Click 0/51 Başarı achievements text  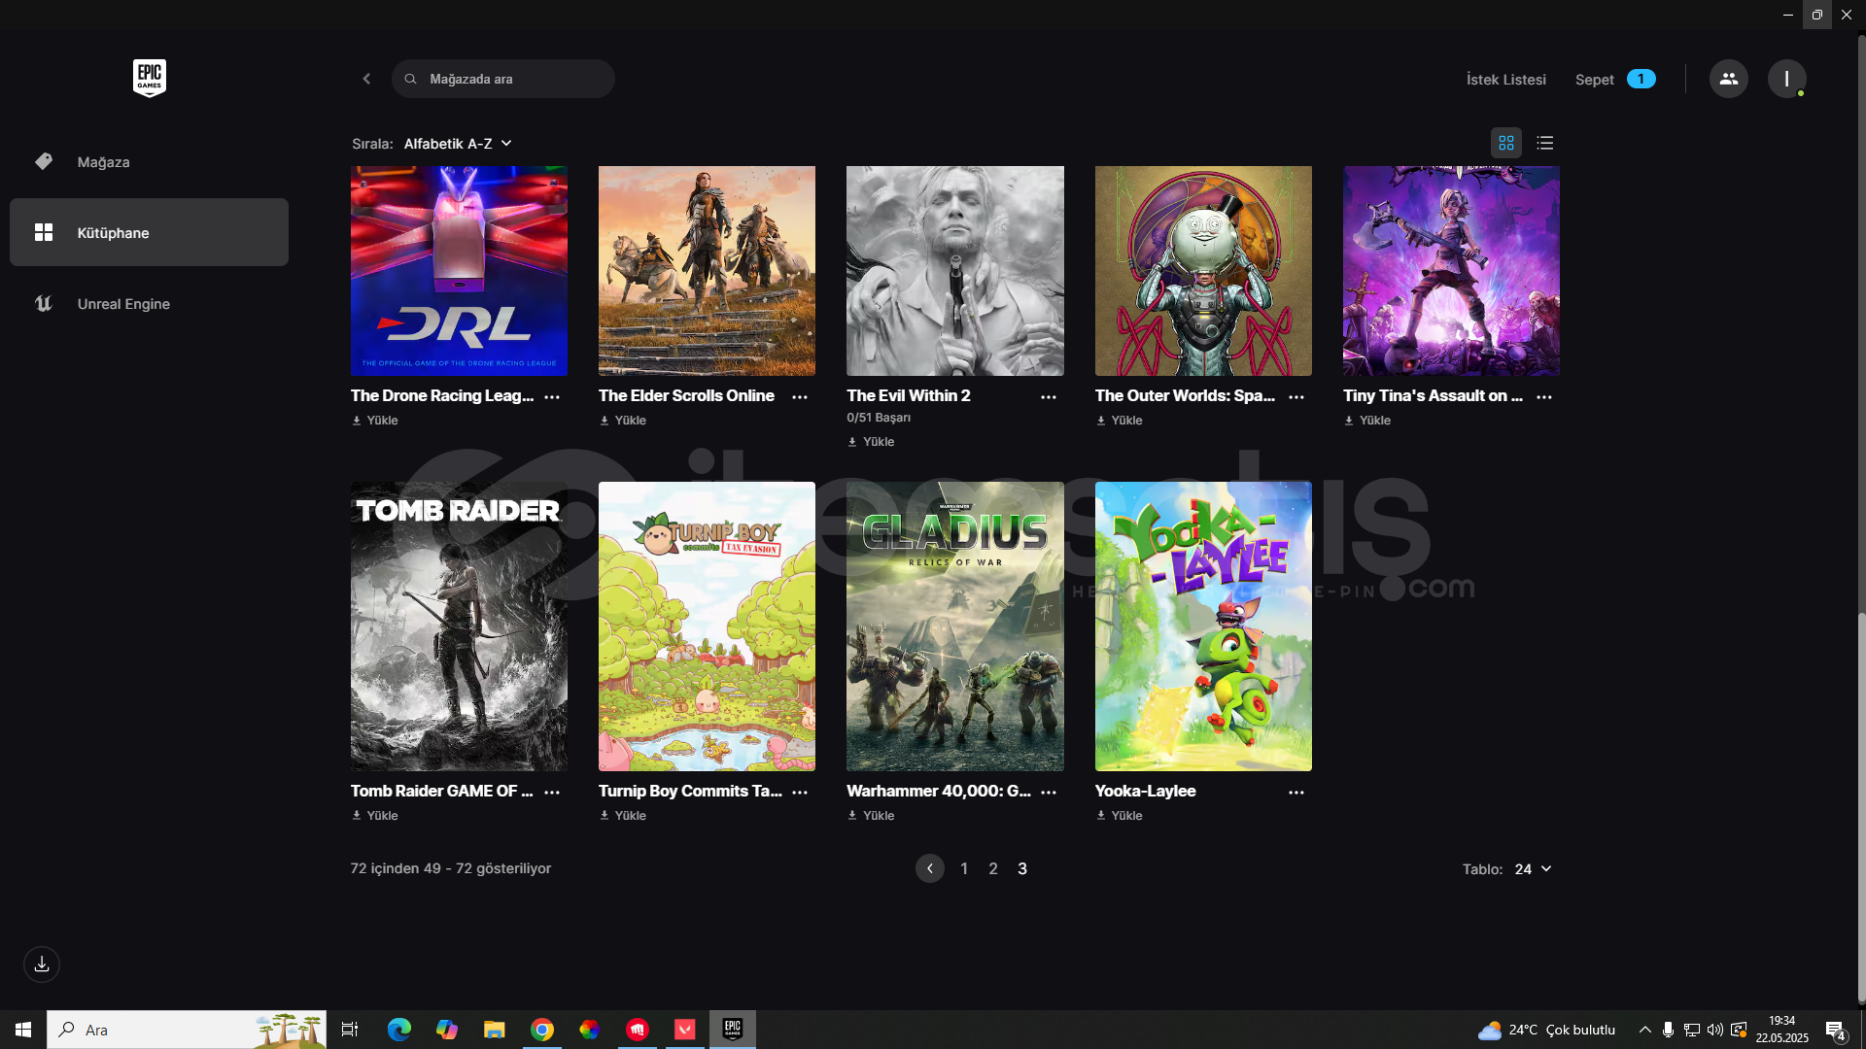point(879,418)
